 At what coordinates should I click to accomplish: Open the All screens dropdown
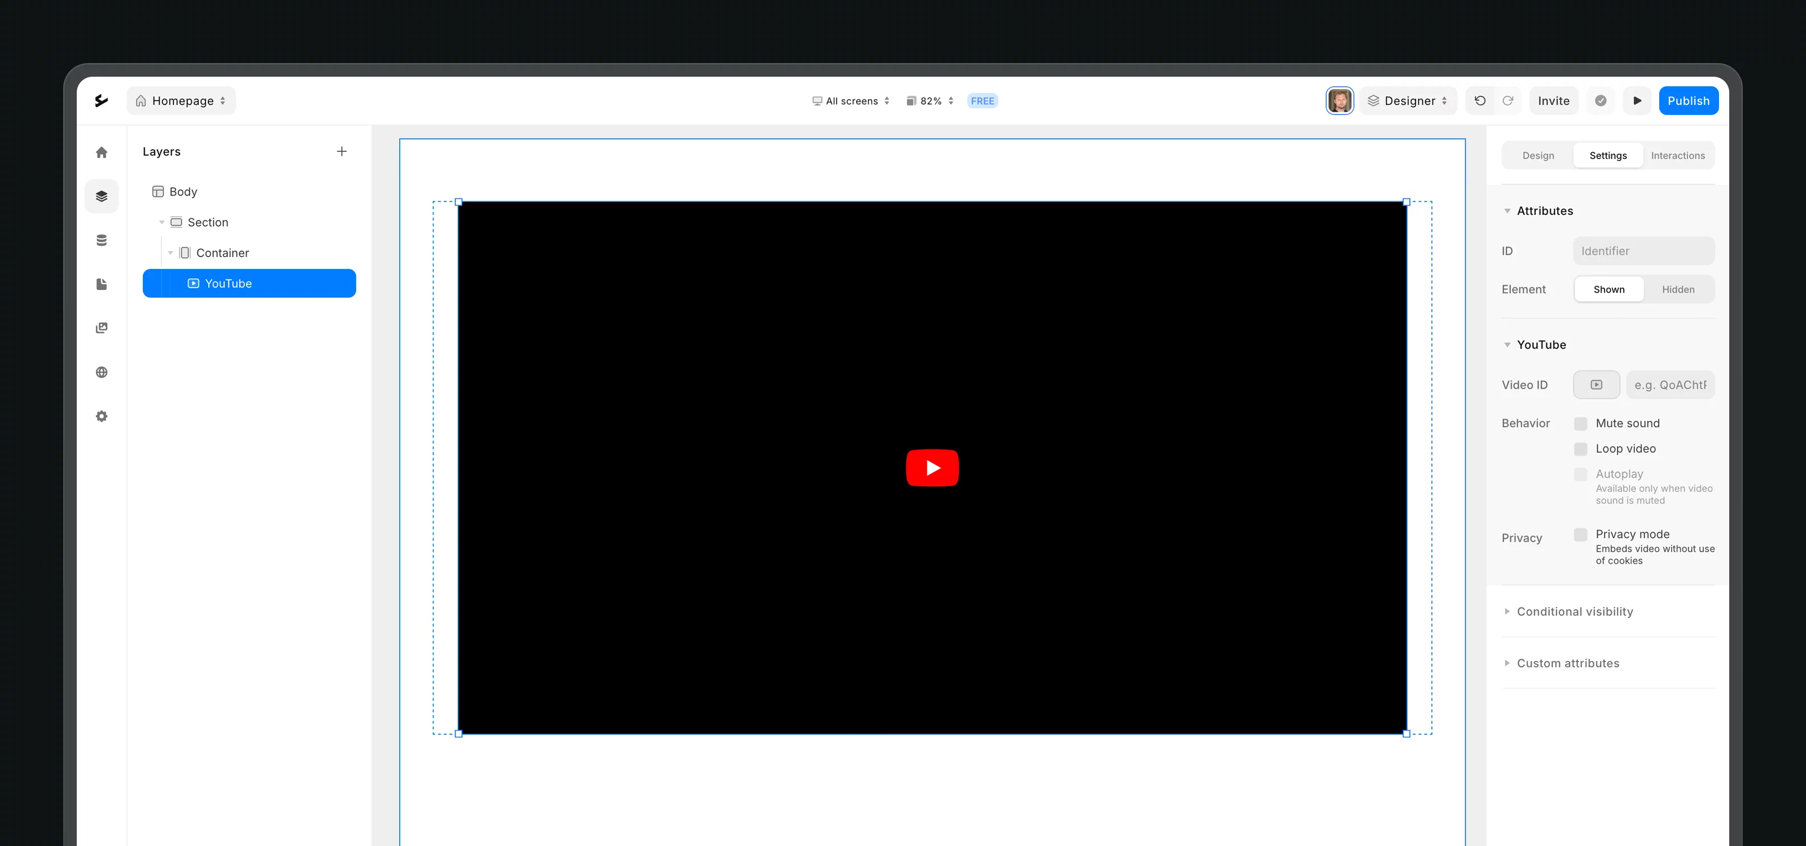click(851, 101)
